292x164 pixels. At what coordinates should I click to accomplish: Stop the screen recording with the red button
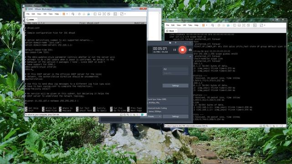[182, 50]
